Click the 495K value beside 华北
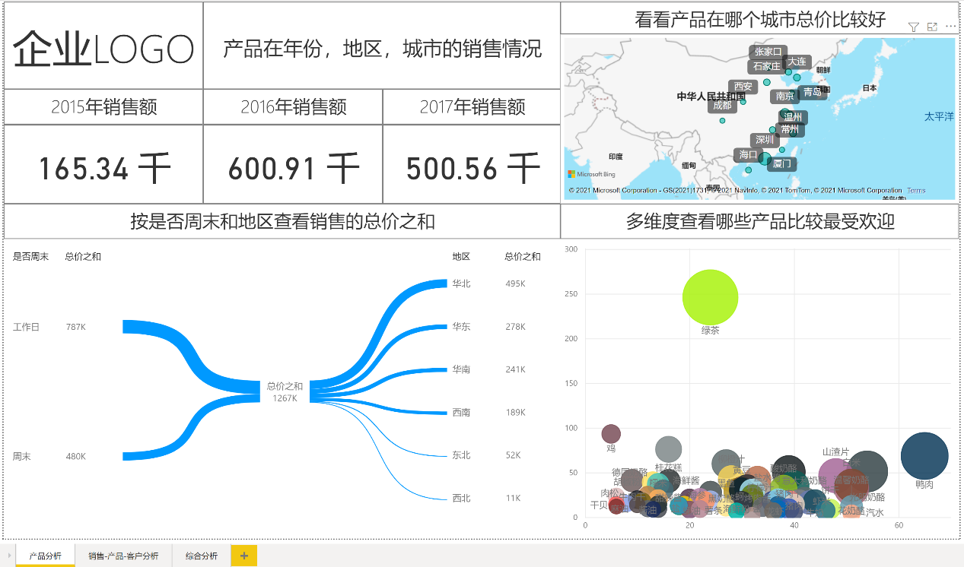Image resolution: width=964 pixels, height=567 pixels. click(x=514, y=283)
